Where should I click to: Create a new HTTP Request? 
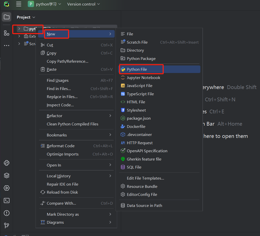[159, 143]
